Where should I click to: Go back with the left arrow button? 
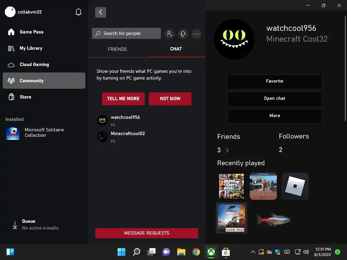[x=100, y=12]
